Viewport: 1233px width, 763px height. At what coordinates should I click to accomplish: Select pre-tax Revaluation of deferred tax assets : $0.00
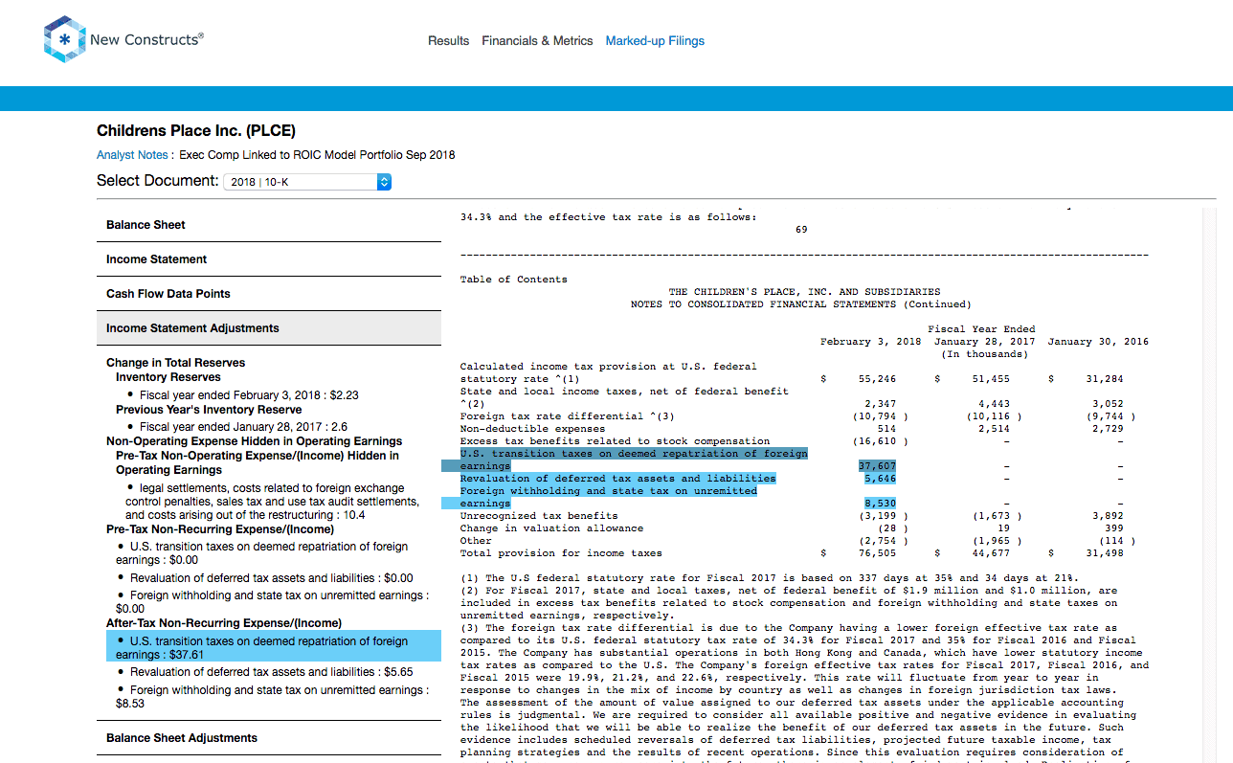tap(272, 578)
